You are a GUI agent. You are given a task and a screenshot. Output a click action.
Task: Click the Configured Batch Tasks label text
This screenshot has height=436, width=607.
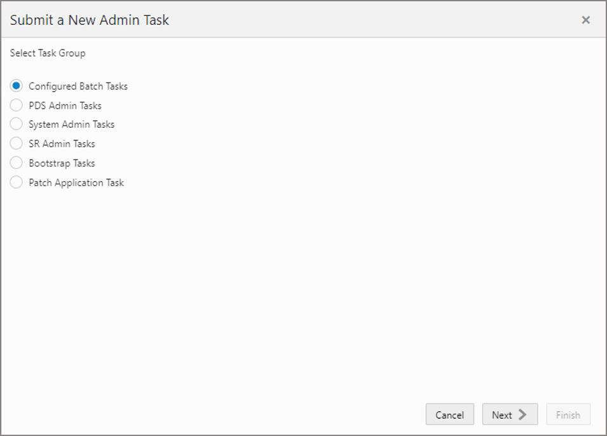coord(77,86)
